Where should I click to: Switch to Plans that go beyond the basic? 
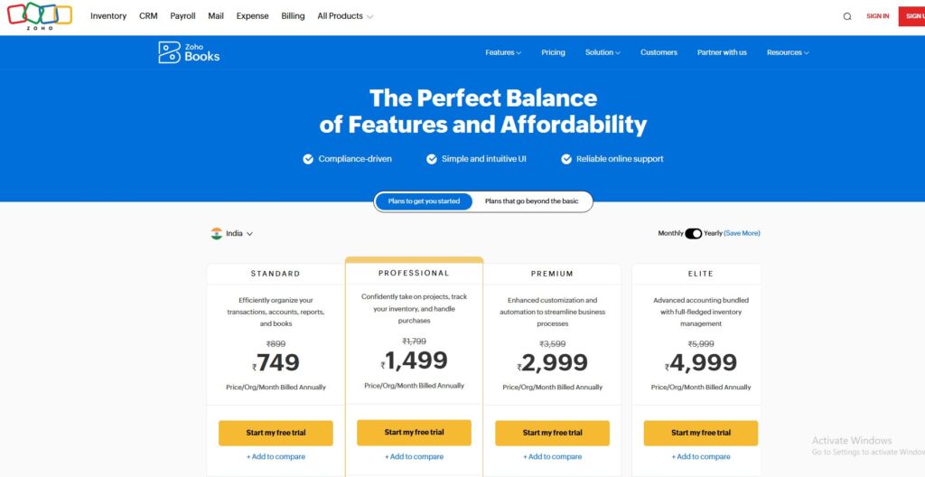(x=531, y=201)
